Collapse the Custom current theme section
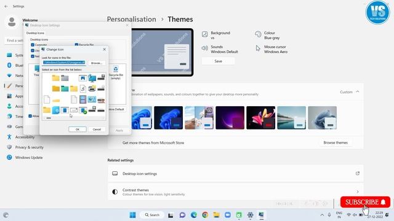This screenshot has width=394, height=221. tap(357, 91)
